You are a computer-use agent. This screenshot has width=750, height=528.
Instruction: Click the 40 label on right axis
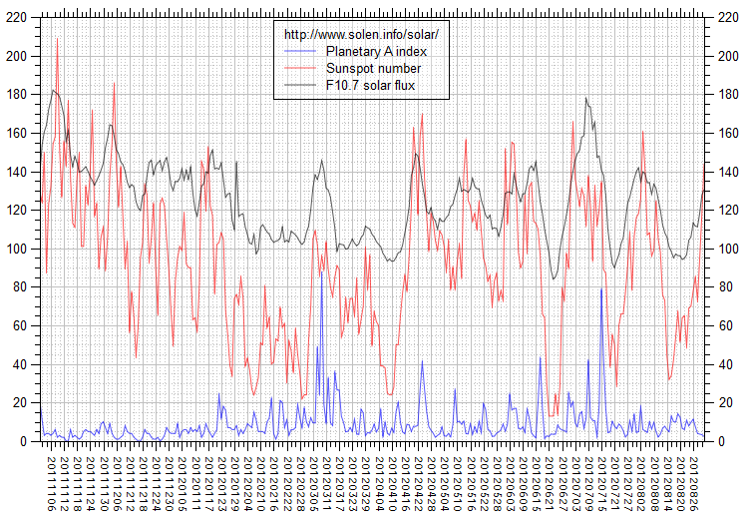pos(725,364)
